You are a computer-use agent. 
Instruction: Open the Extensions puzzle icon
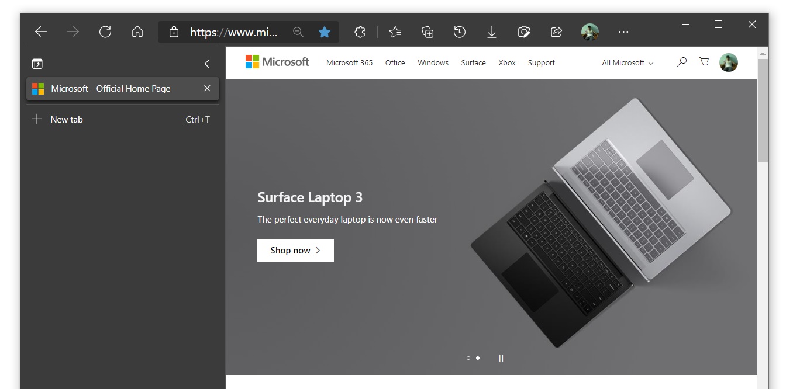tap(360, 32)
